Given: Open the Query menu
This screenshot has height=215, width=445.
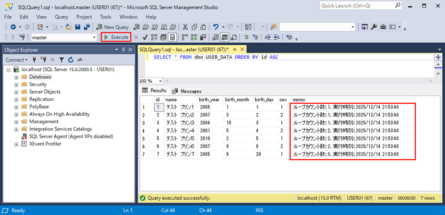Looking at the screenshot, I should (x=61, y=17).
